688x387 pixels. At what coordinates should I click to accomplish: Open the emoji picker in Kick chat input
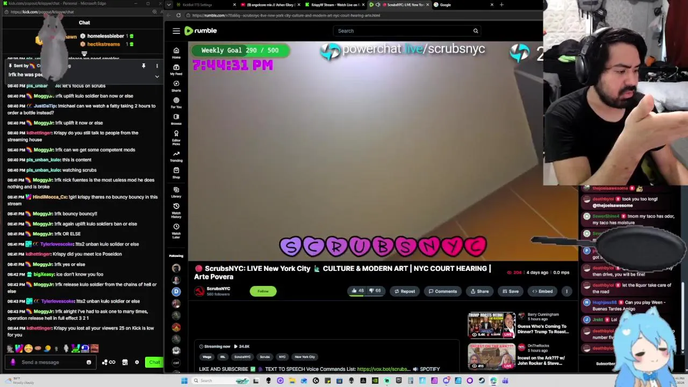point(89,362)
